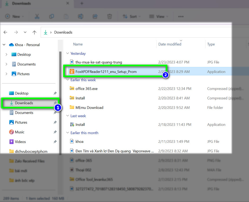Viewport: 249px width, 202px height.
Task: Select the thu-mua-ke-sat-quang-trung file
Action: (x=99, y=62)
